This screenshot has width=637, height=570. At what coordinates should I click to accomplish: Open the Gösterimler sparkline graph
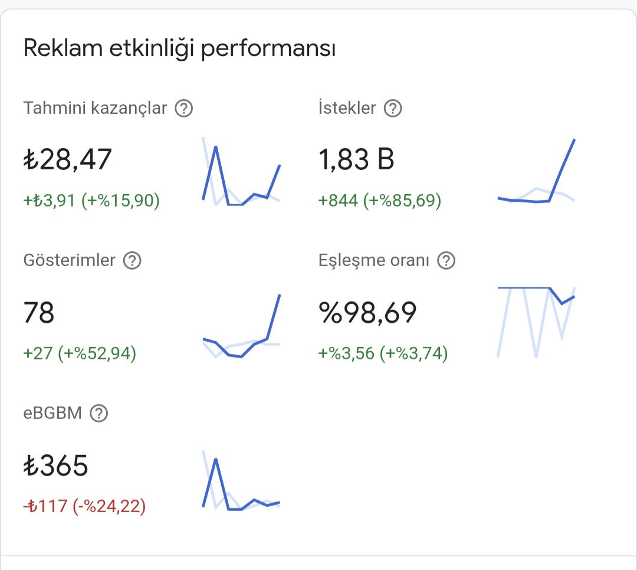241,326
